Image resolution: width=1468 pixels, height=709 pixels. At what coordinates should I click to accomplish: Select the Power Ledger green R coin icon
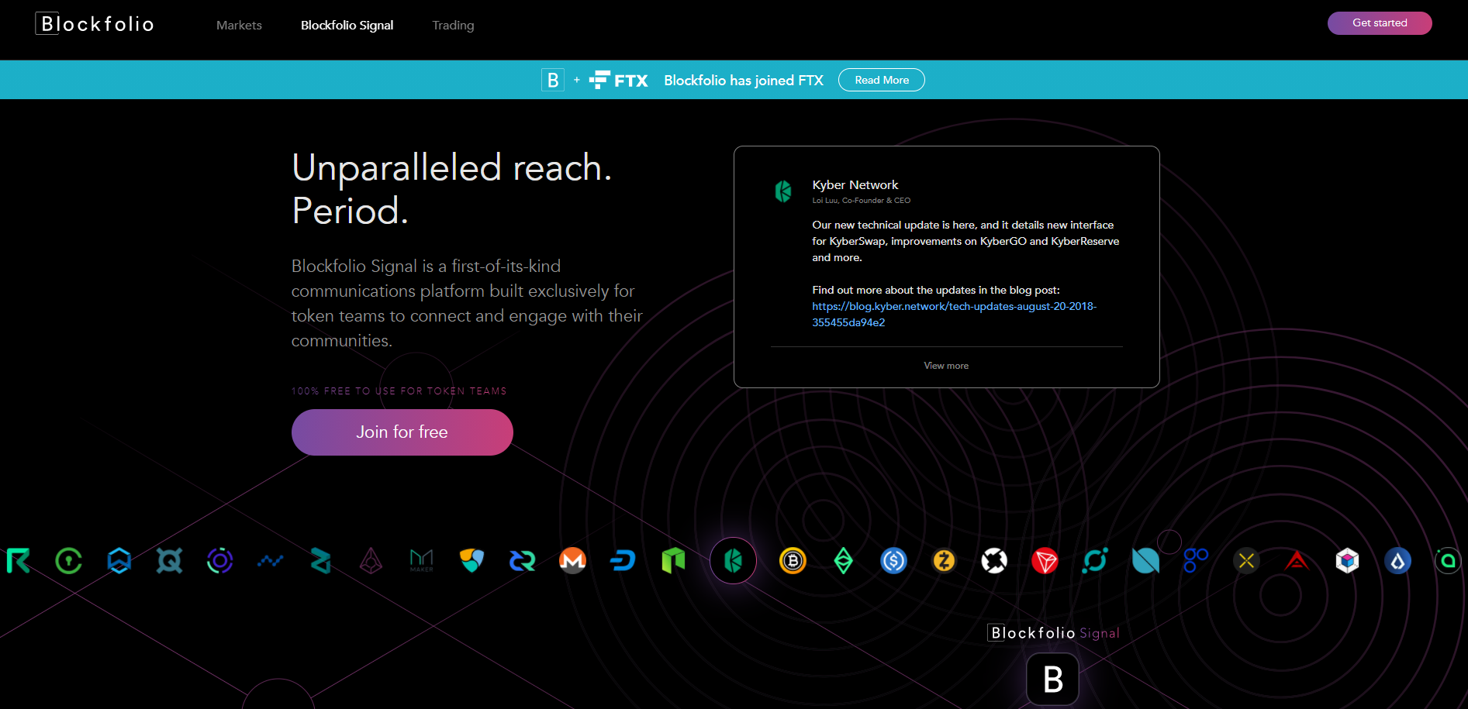pos(18,560)
